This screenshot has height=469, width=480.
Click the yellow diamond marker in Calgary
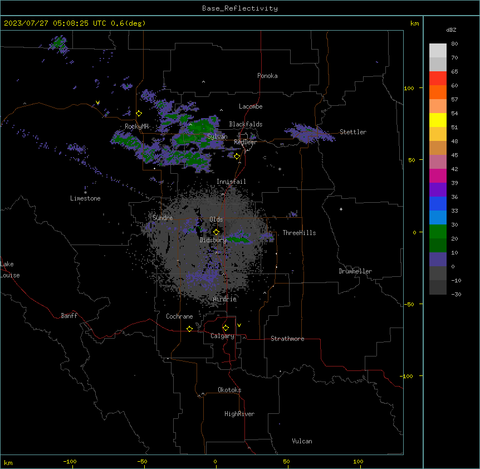pos(226,328)
